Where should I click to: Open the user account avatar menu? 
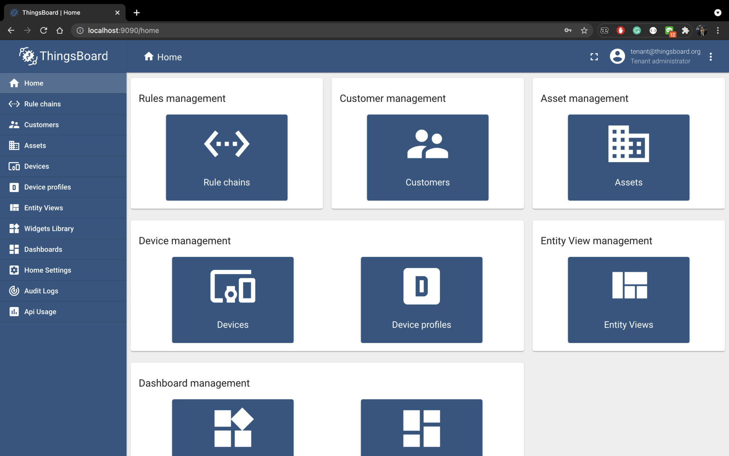pyautogui.click(x=618, y=56)
